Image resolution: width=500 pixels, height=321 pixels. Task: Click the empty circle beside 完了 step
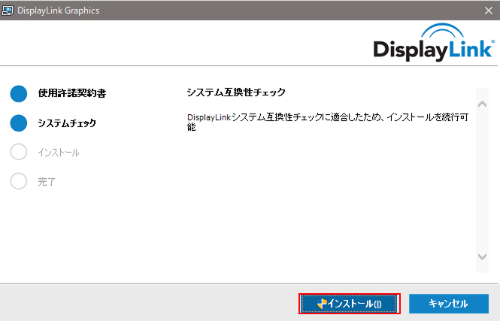19,181
